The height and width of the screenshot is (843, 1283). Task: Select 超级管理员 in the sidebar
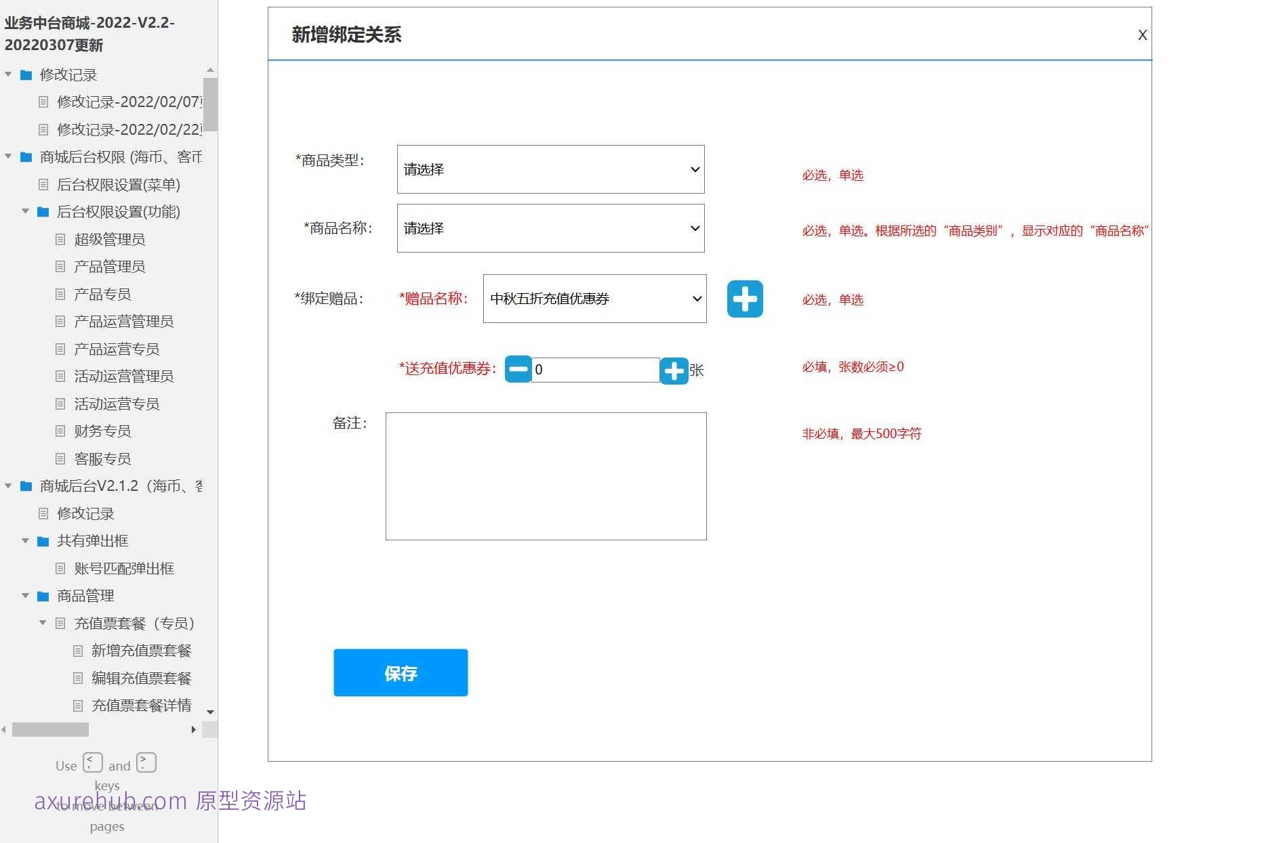pyautogui.click(x=109, y=239)
